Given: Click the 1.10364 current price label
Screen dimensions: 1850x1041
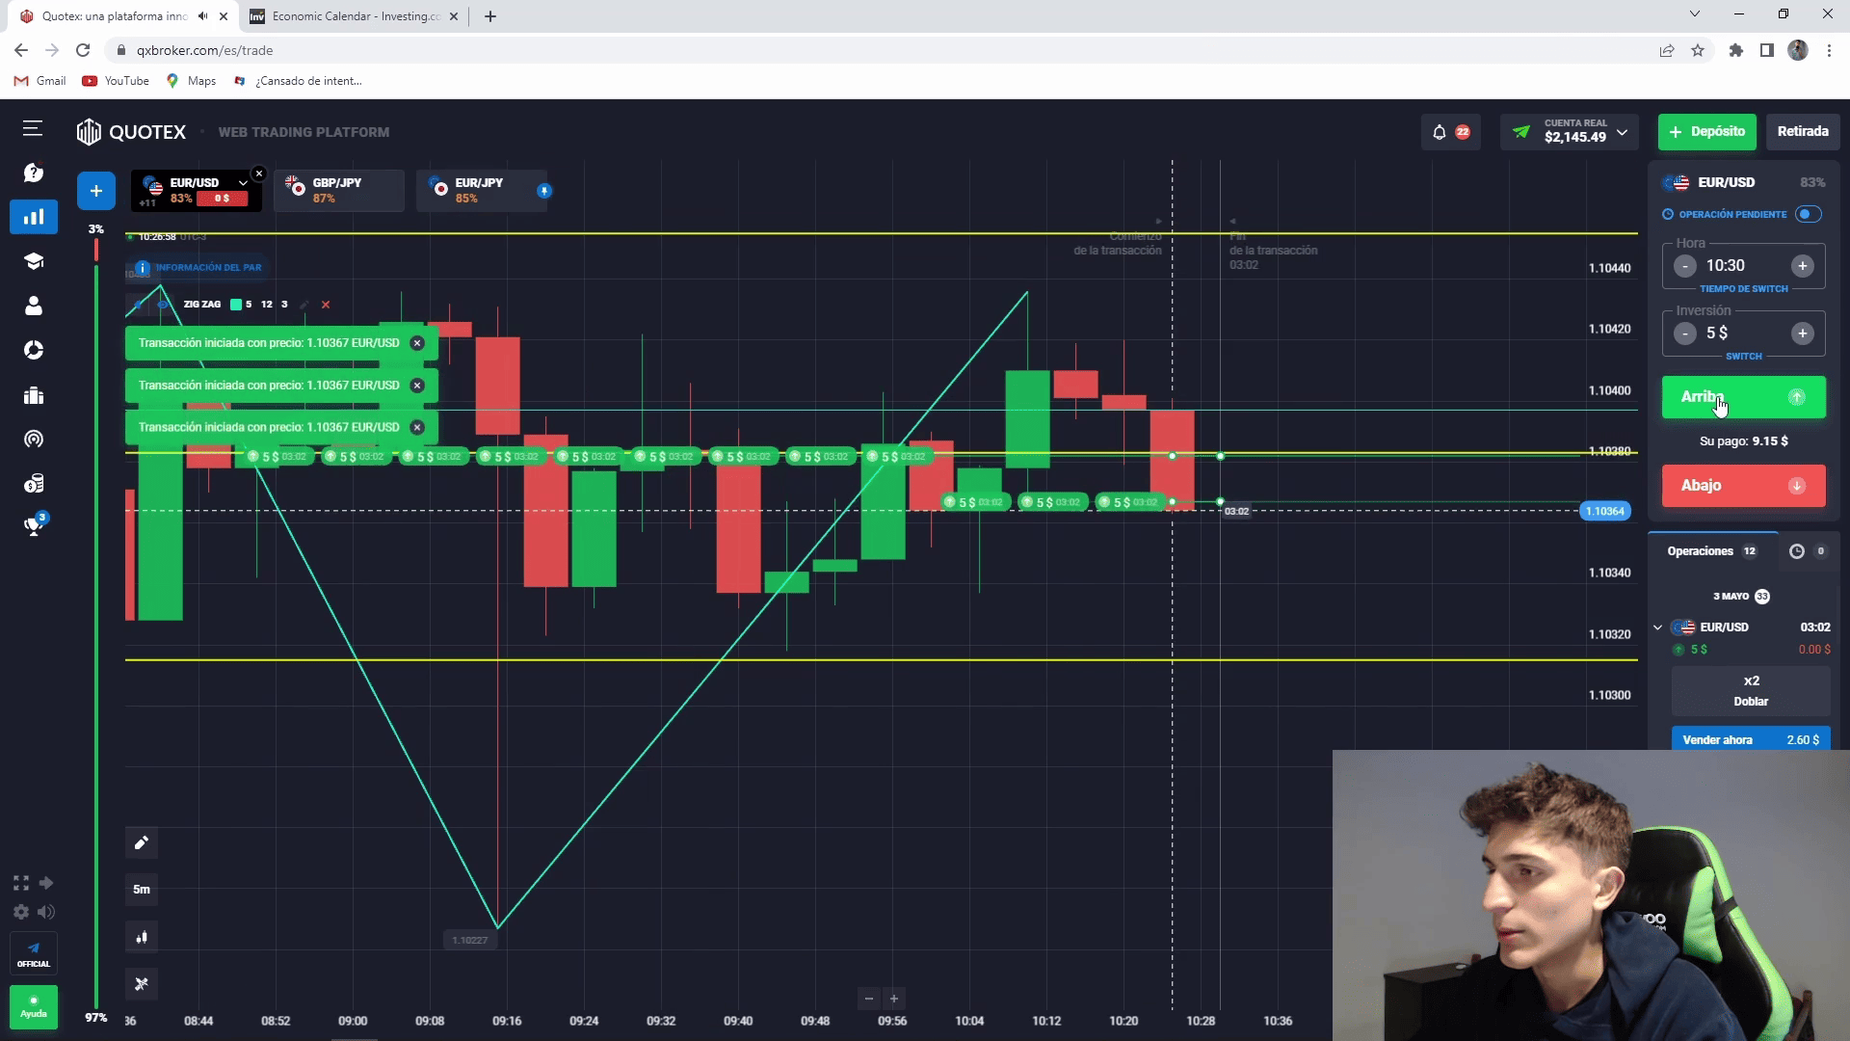Looking at the screenshot, I should click(1604, 511).
